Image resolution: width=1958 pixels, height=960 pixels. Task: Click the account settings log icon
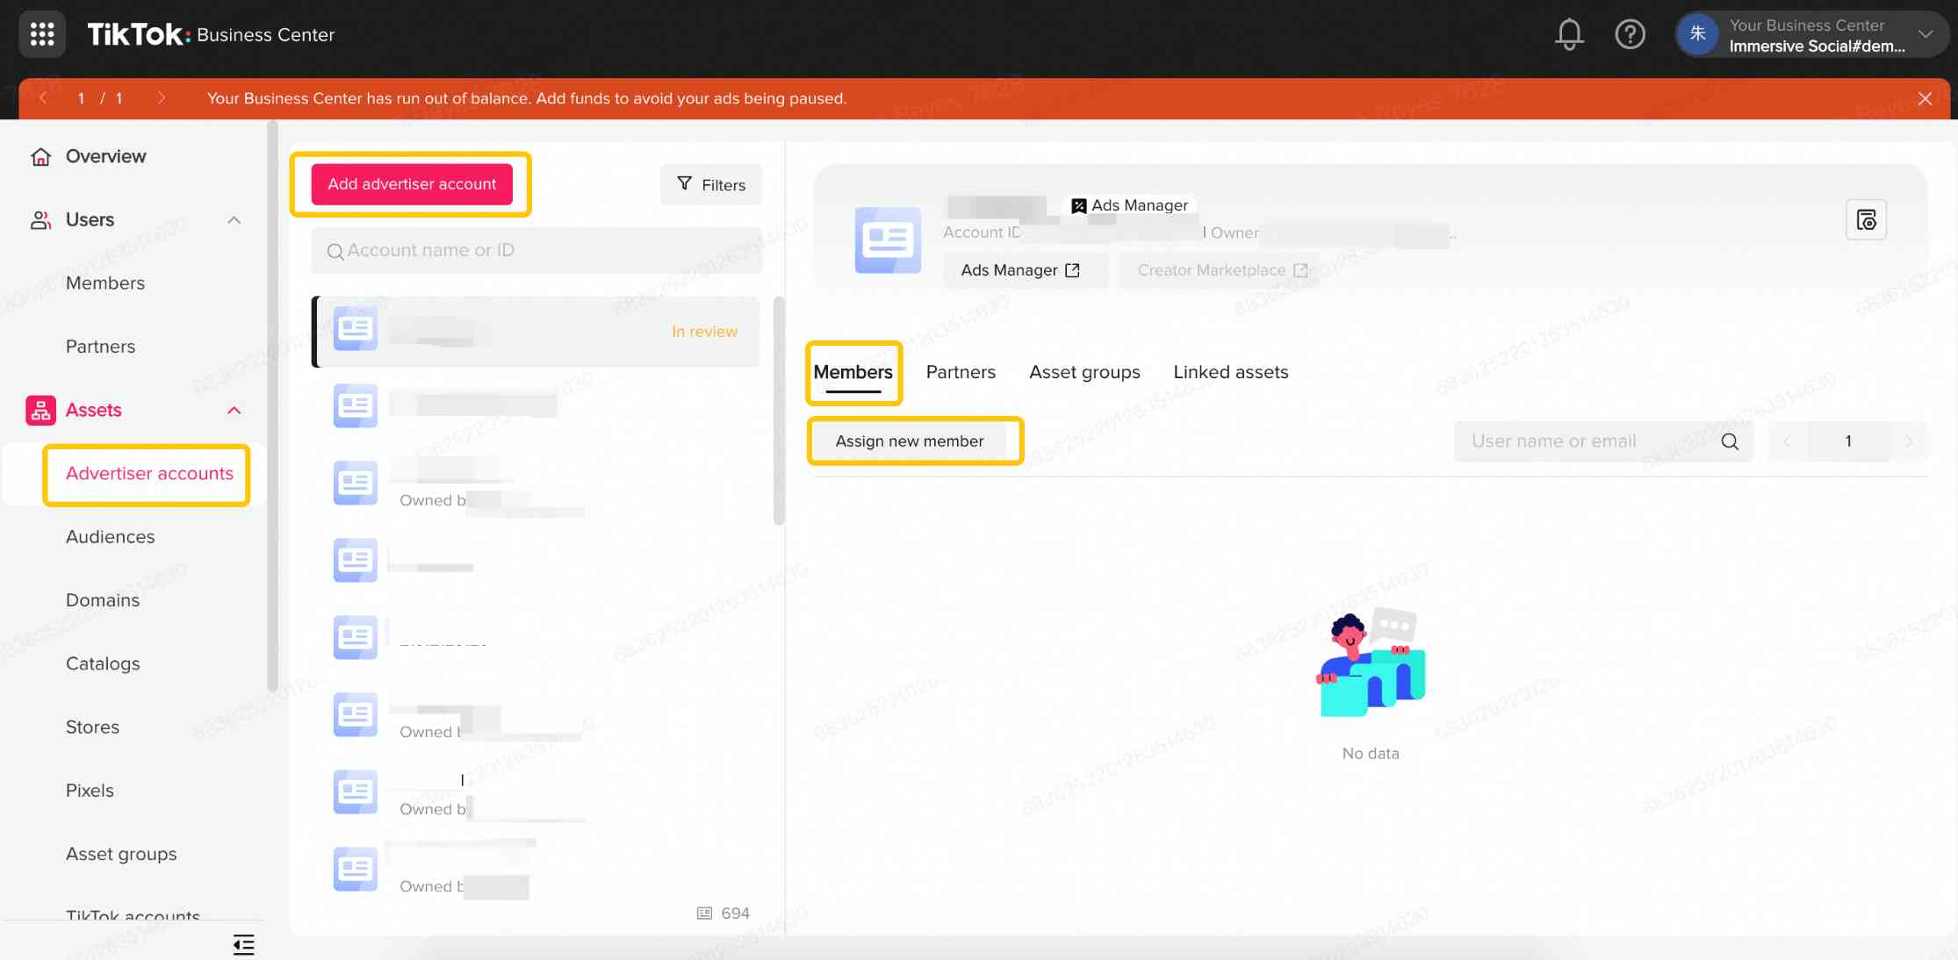point(1866,219)
